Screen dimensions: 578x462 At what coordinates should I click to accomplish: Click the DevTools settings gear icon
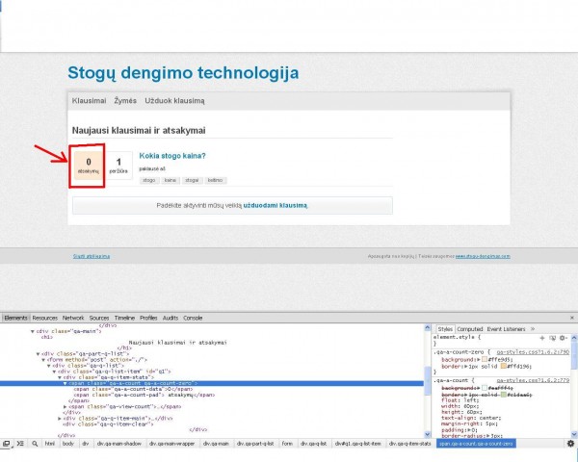(570, 443)
